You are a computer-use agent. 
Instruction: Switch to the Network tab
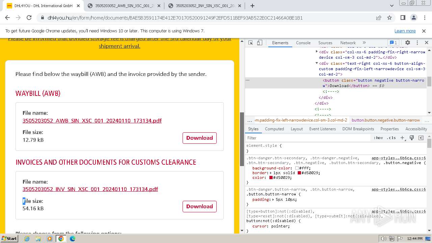click(348, 43)
